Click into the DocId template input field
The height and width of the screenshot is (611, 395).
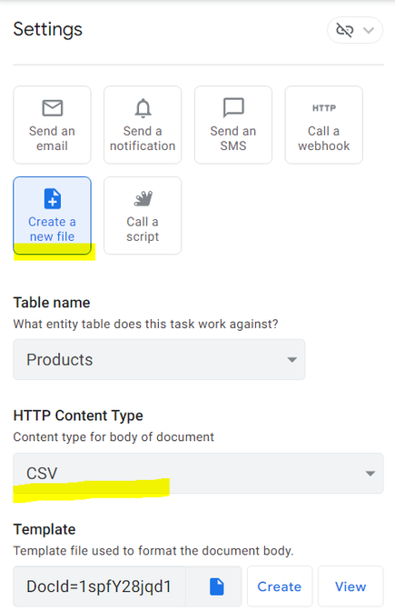99,586
